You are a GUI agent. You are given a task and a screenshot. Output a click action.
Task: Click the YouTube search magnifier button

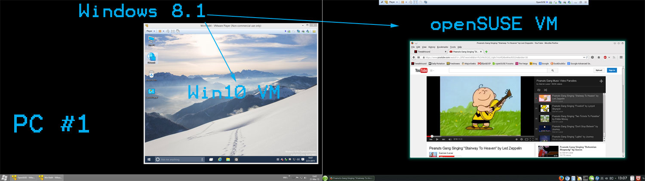click(553, 70)
